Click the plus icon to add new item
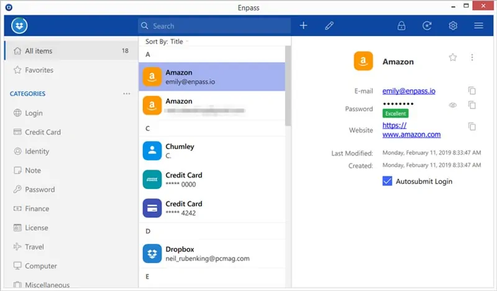497x291 pixels. pyautogui.click(x=303, y=25)
